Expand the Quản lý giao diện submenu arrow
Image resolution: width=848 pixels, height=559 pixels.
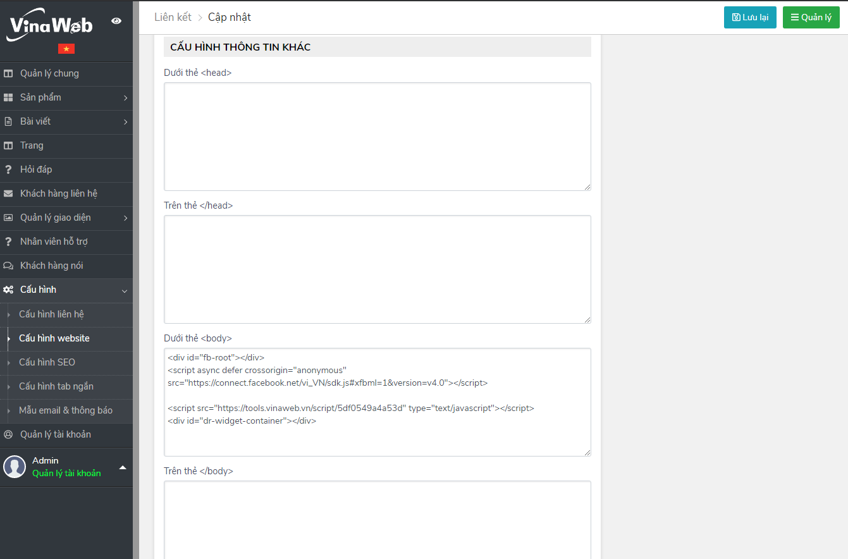point(125,218)
